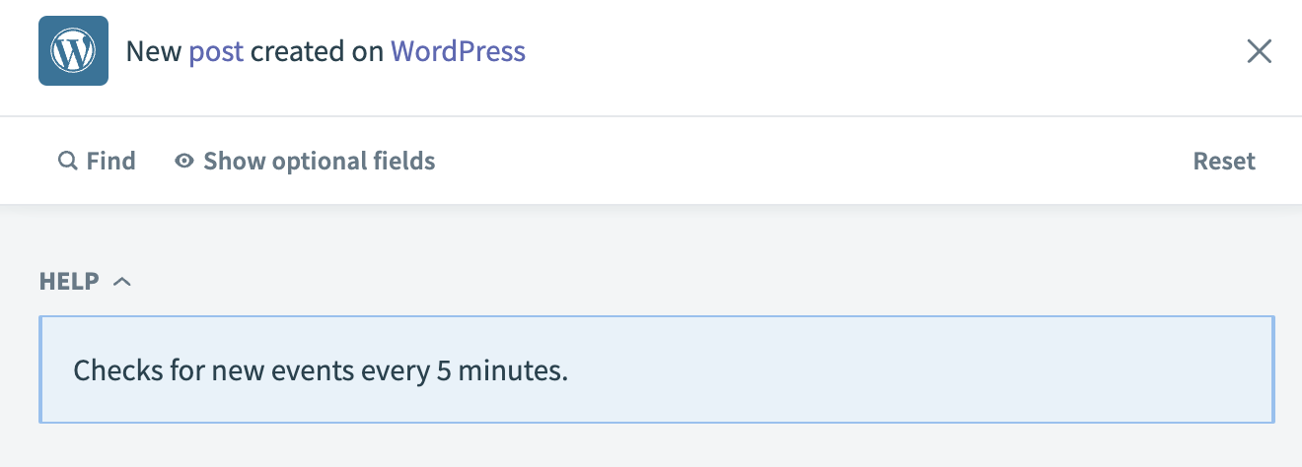Click blank header area left of close

888,51
